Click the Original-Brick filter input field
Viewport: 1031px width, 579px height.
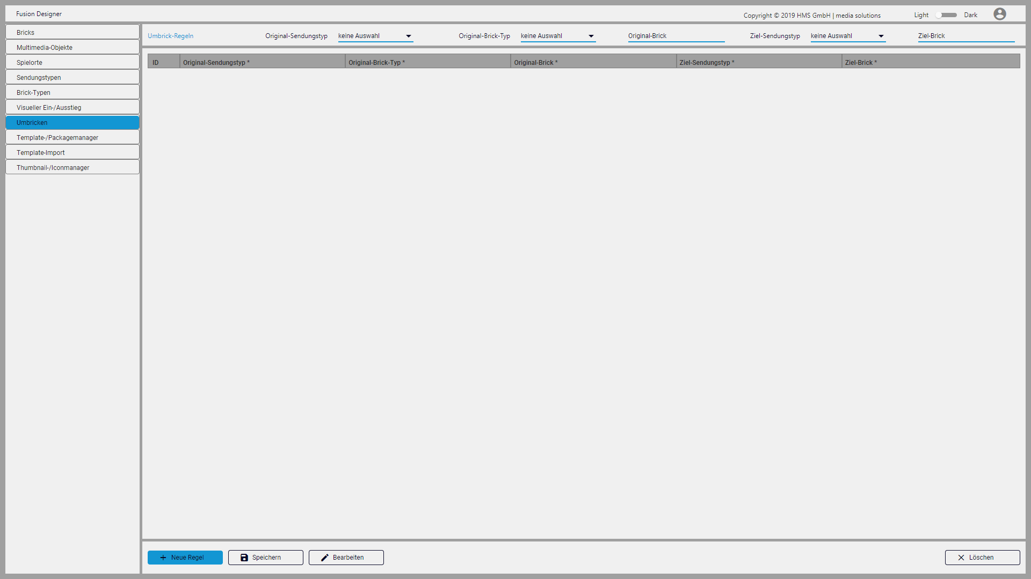(x=676, y=36)
